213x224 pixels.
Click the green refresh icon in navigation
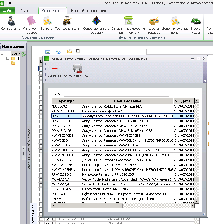click(x=23, y=54)
